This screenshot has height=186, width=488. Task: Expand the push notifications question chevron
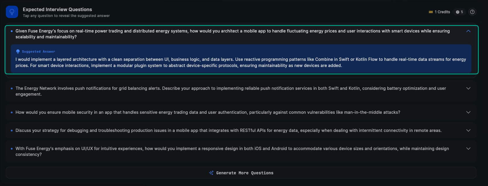tap(468, 88)
